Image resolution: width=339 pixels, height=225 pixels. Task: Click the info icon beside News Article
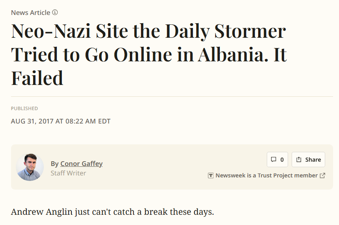[55, 13]
